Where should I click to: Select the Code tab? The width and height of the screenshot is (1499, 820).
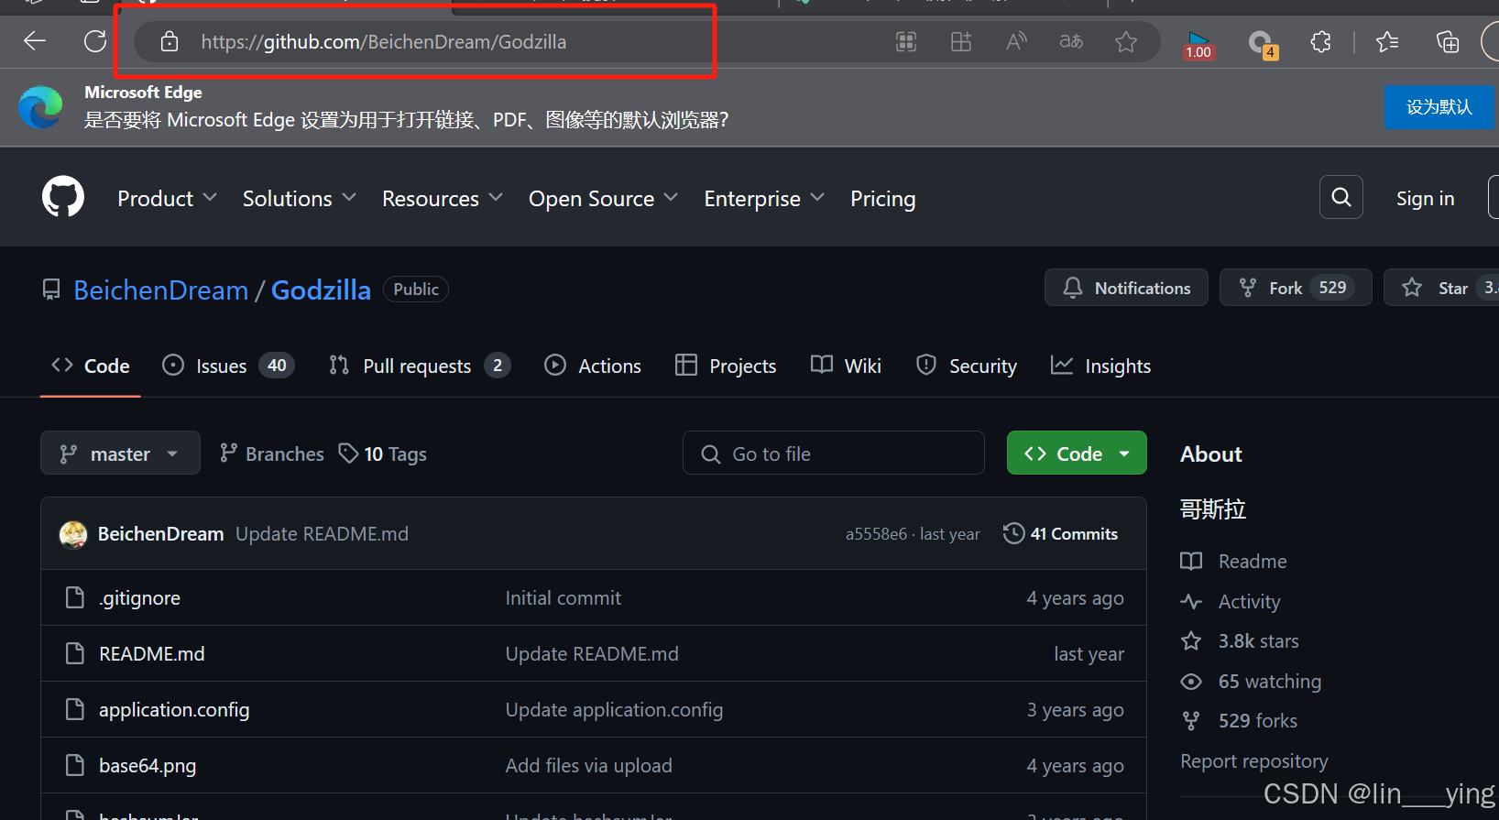[x=91, y=366]
